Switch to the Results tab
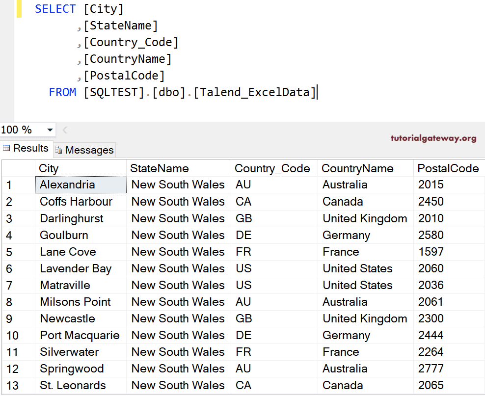 coord(26,148)
